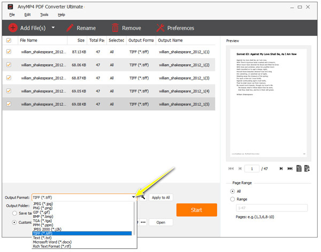Screen dimensions: 321x252
Task: Uncheck the file sized 87.13 KB
Action: coord(9,52)
